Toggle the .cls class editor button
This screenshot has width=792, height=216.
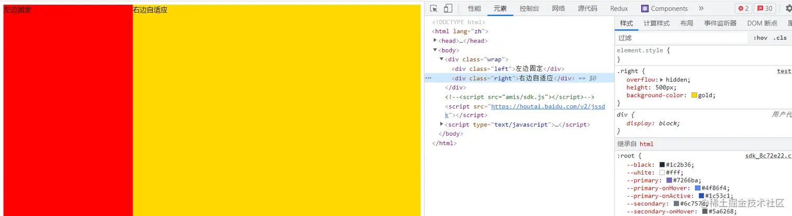click(779, 38)
